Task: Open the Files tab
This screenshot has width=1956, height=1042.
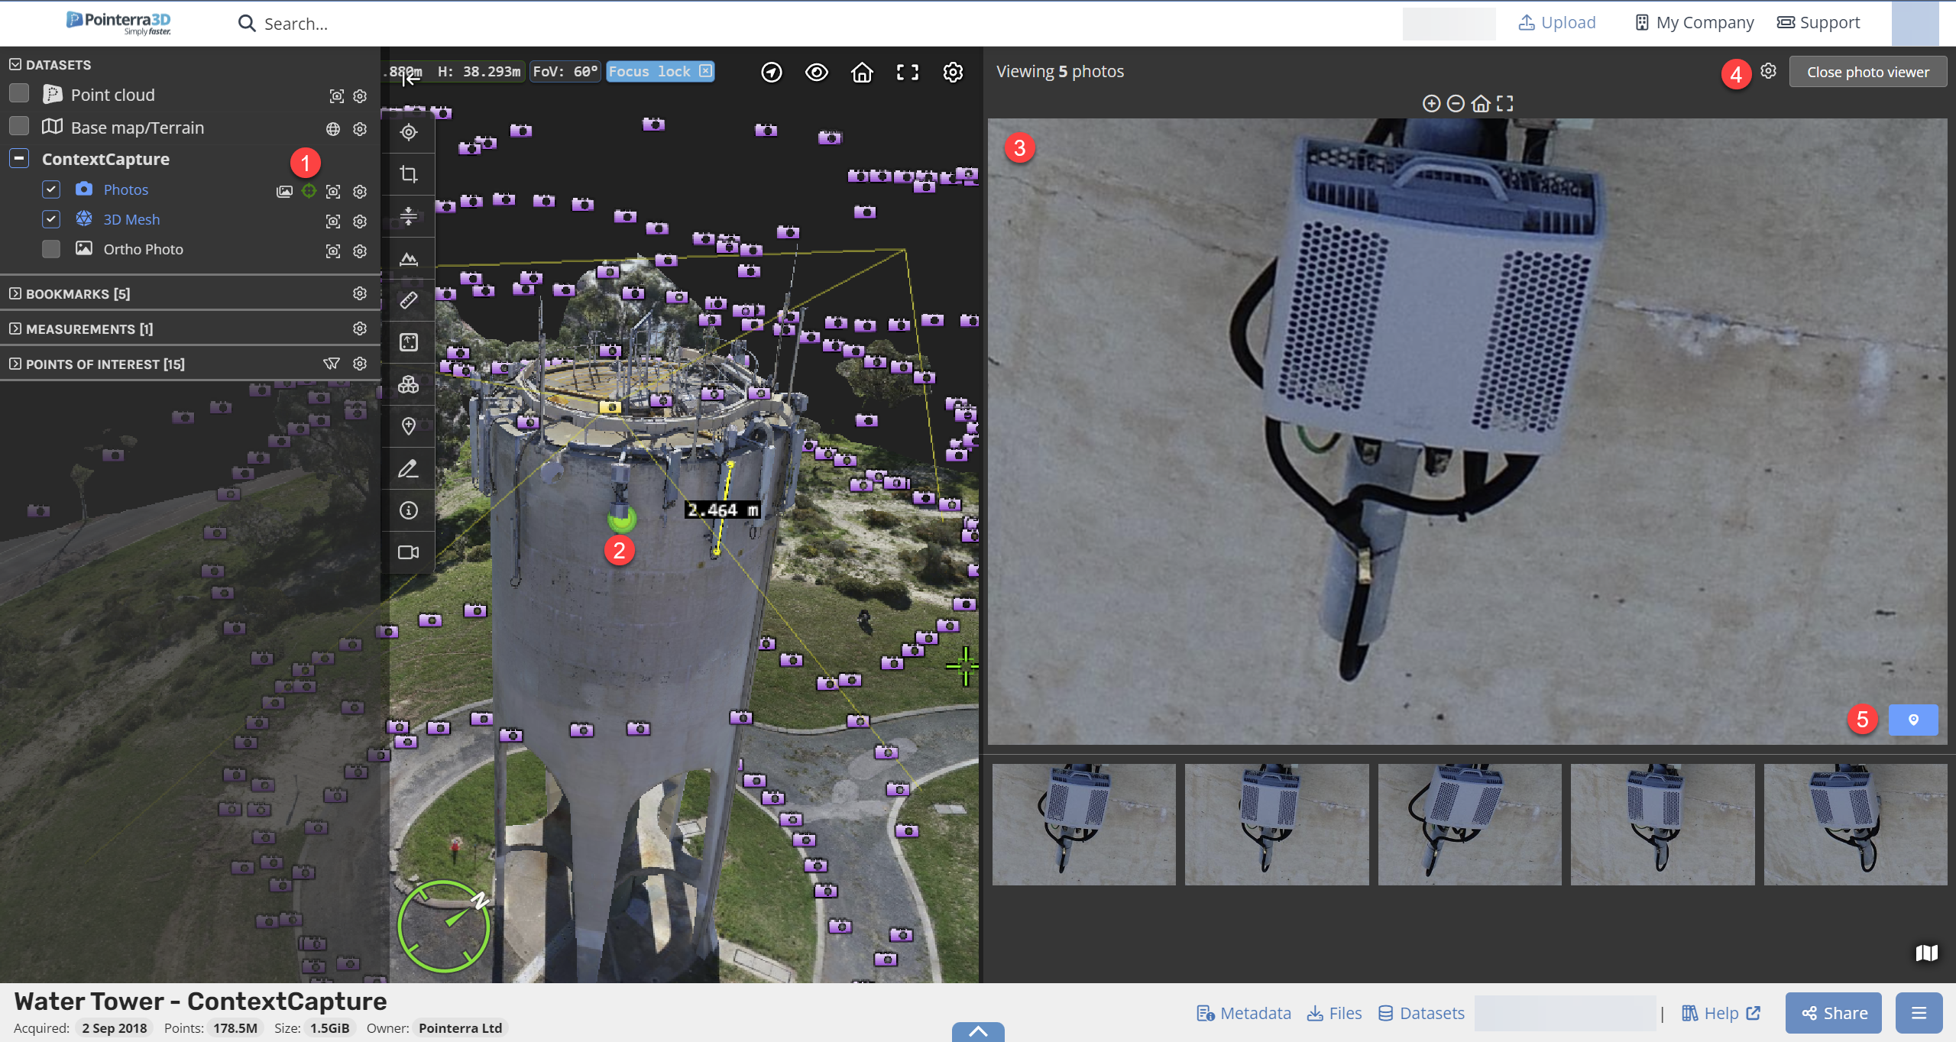Action: click(1335, 1013)
